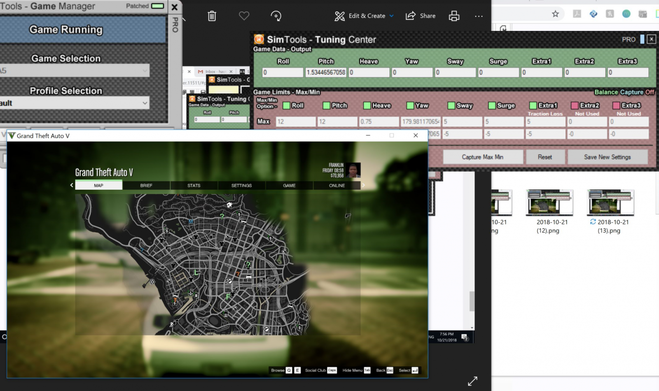Click Save New Settings button
This screenshot has height=391, width=659.
point(608,157)
